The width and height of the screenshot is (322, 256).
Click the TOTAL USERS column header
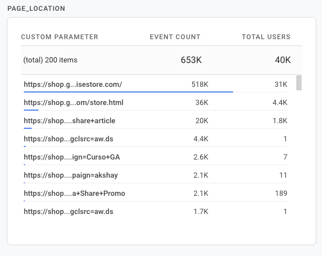[266, 37]
